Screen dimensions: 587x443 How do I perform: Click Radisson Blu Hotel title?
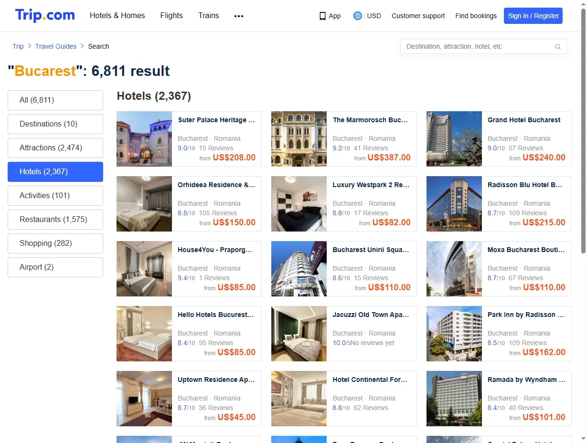[x=525, y=185]
